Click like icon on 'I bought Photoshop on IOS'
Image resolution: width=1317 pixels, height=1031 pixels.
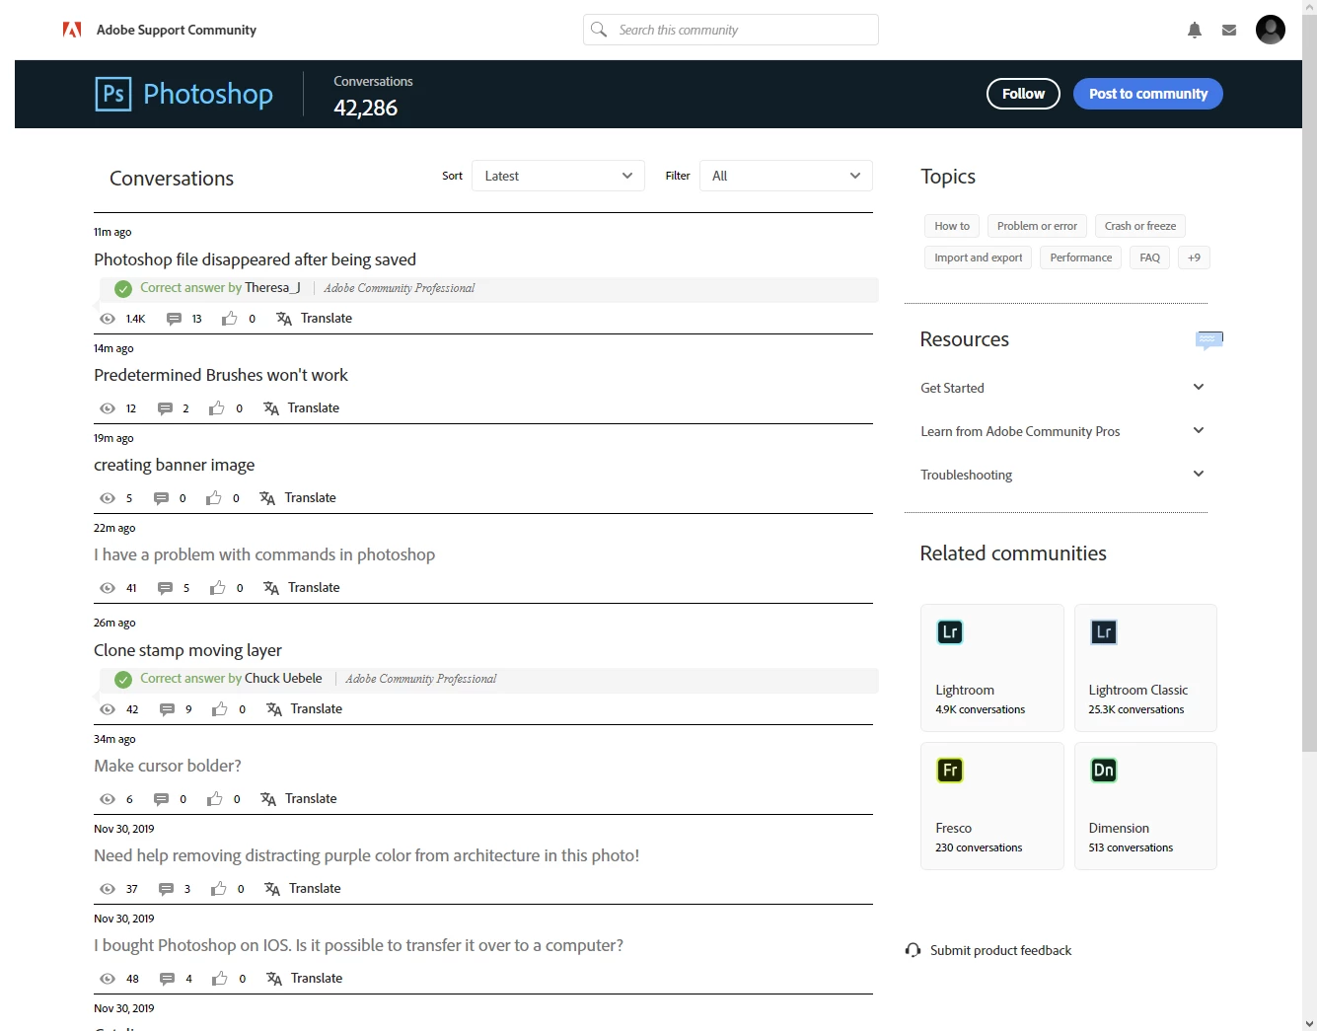(220, 979)
